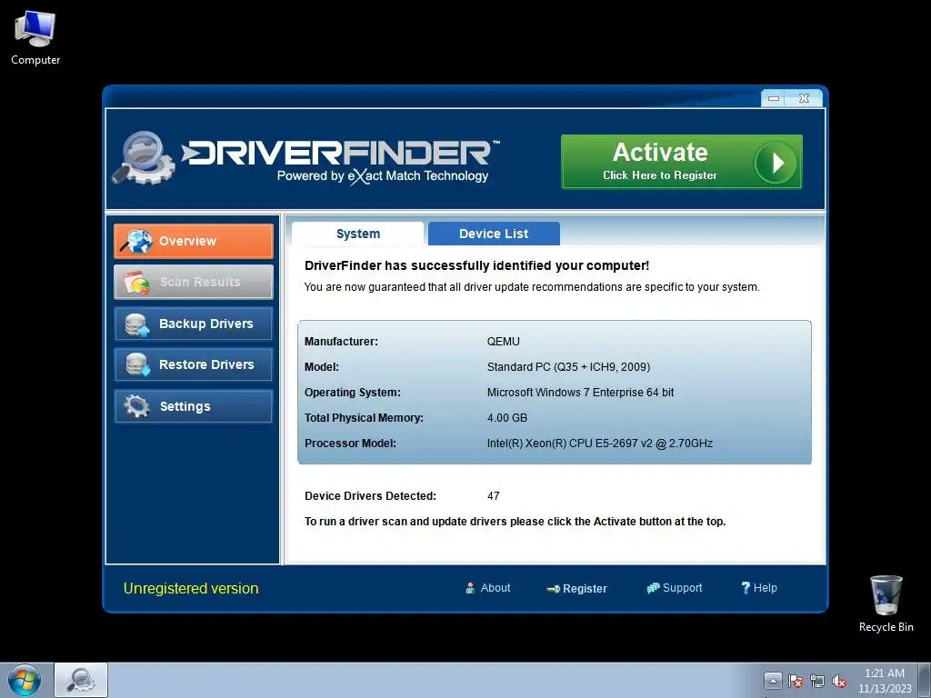The height and width of the screenshot is (698, 931).
Task: Open the Windows Start menu
Action: 24,680
